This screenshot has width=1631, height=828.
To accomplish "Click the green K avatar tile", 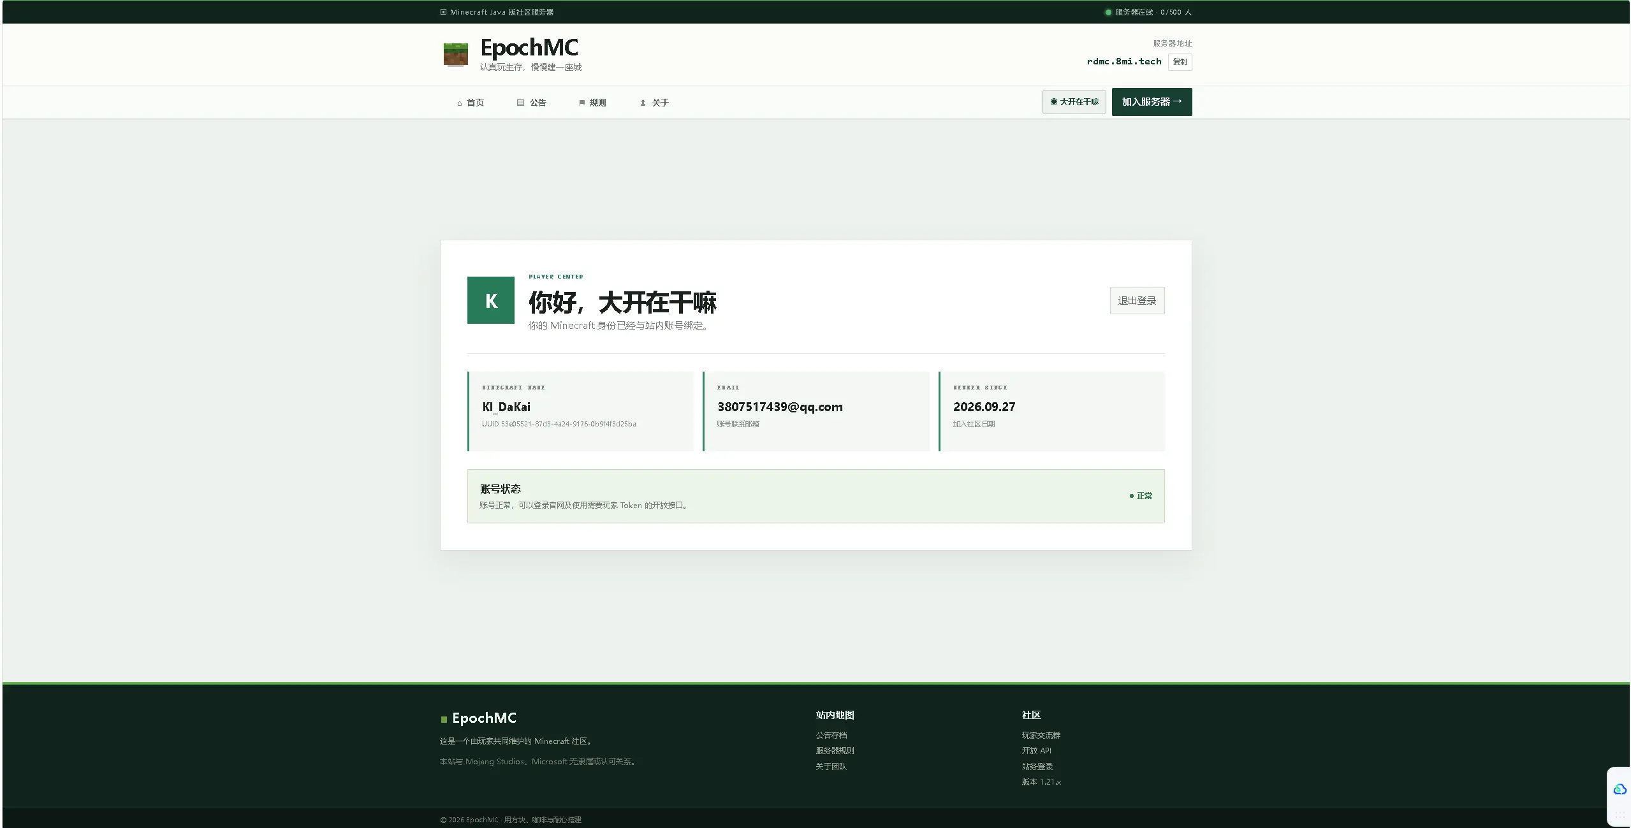I will [x=490, y=300].
